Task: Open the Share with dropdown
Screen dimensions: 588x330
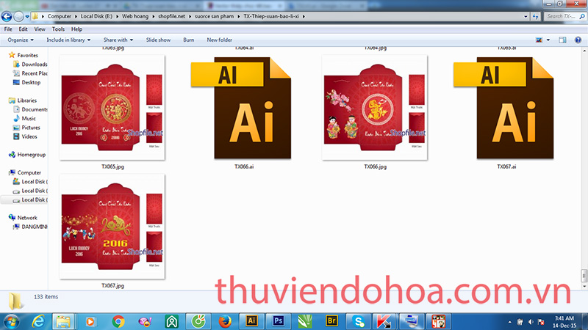Action: pos(118,40)
